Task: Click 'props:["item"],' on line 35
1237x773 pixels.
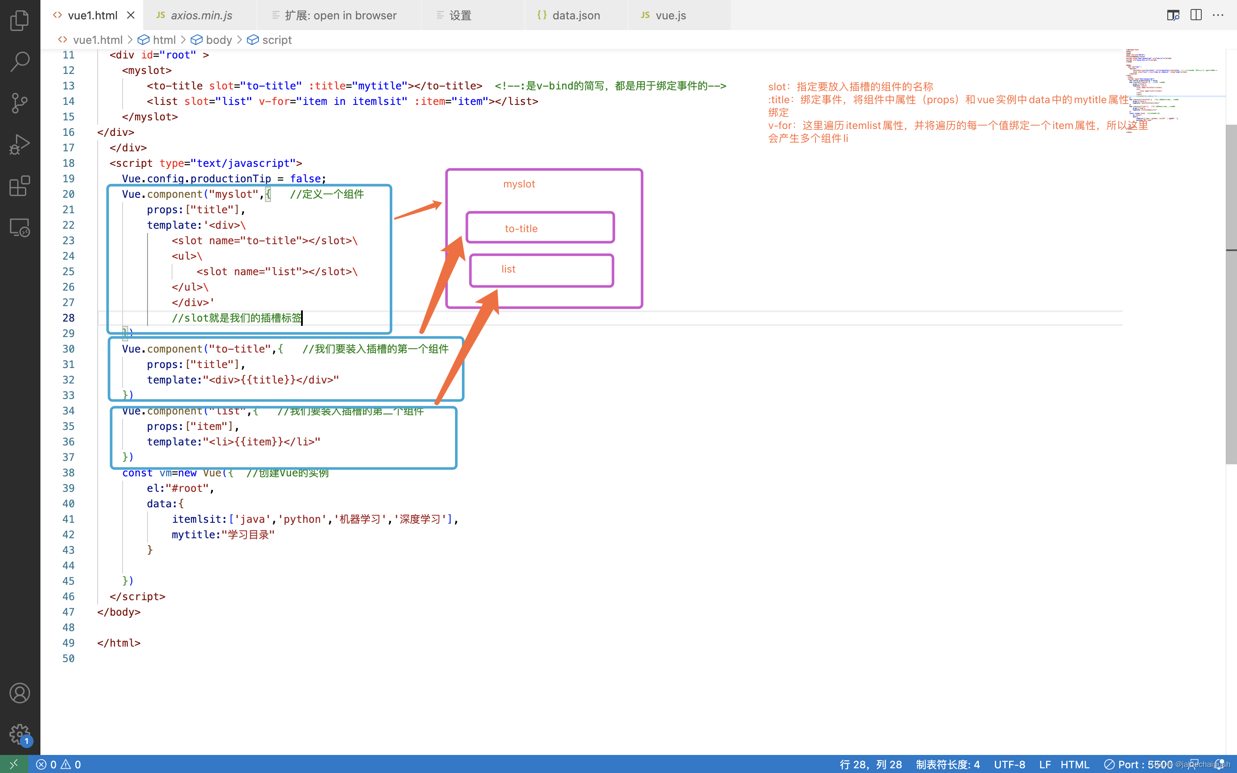Action: (193, 426)
